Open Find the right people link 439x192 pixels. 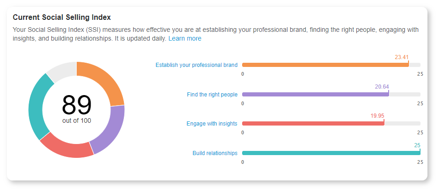pyautogui.click(x=212, y=95)
